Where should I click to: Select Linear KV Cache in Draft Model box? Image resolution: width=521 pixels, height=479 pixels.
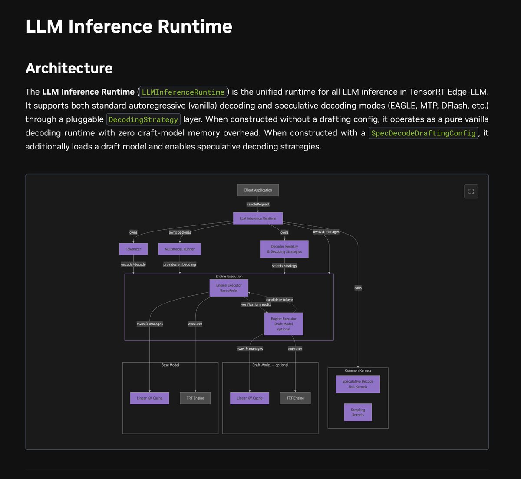coord(250,398)
